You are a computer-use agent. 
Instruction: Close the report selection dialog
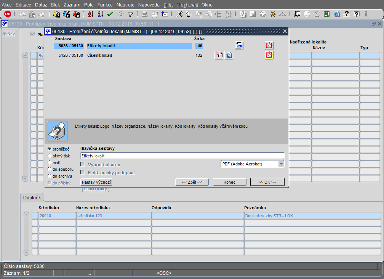(285, 31)
